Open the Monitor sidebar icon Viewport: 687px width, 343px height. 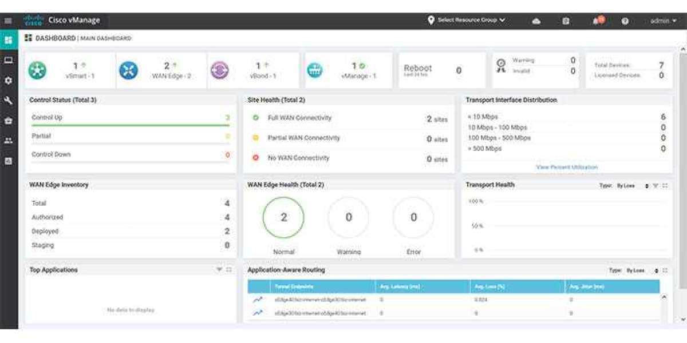pos(8,60)
